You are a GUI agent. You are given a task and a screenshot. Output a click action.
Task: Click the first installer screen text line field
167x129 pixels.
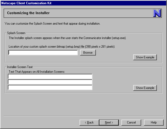[x=50, y=76]
